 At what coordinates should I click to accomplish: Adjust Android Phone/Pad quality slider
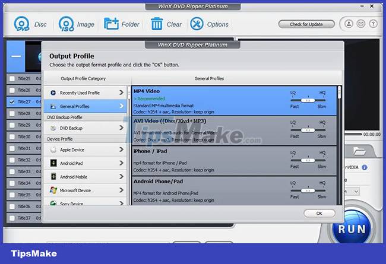308,190
